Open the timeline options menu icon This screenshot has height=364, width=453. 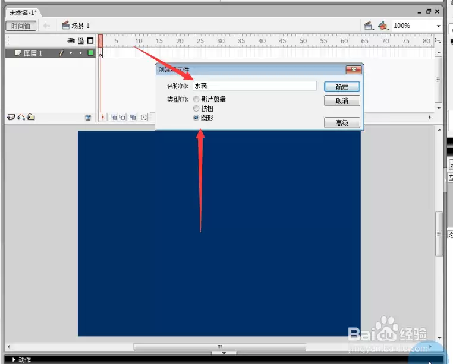(x=438, y=41)
